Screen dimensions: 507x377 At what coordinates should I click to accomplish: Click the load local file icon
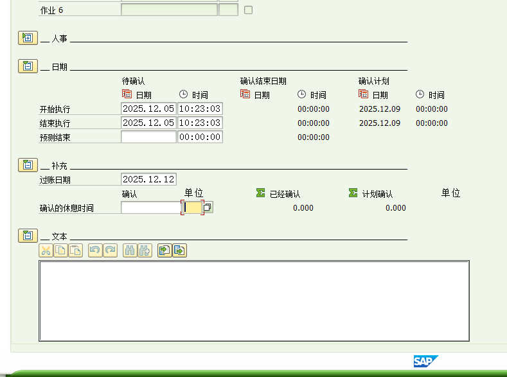point(165,250)
